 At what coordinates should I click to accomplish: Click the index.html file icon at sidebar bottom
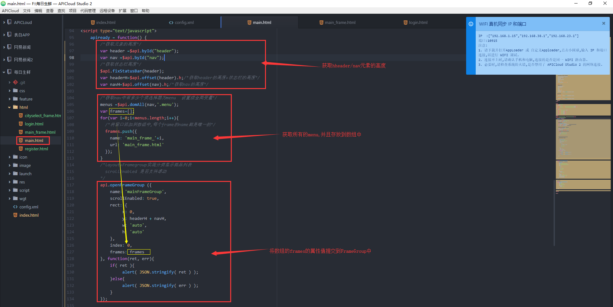coord(15,215)
